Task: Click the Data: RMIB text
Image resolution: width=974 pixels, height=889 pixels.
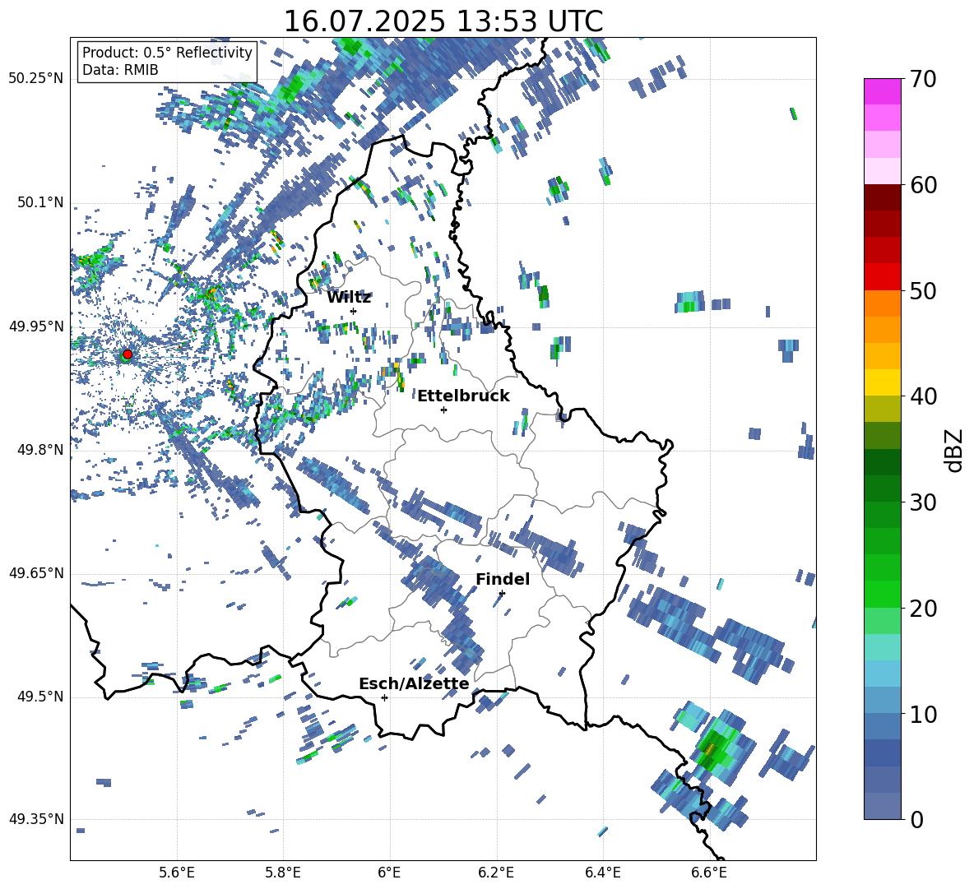Action: tap(120, 70)
